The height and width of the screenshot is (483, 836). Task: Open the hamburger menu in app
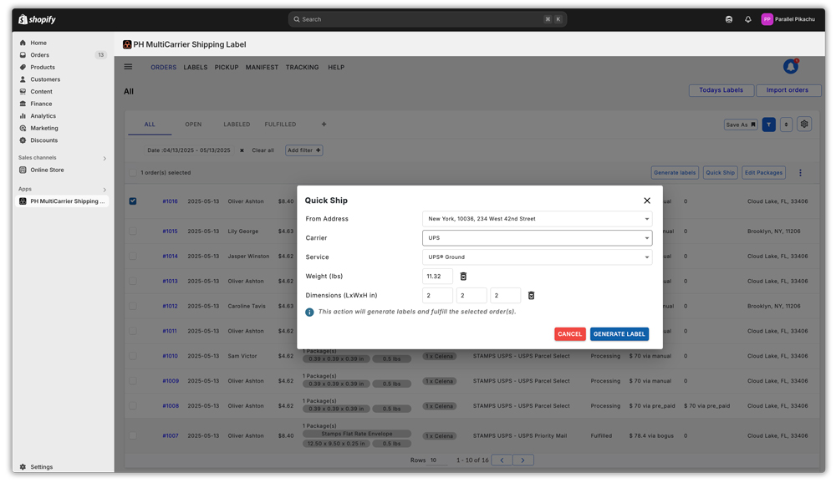pos(128,67)
